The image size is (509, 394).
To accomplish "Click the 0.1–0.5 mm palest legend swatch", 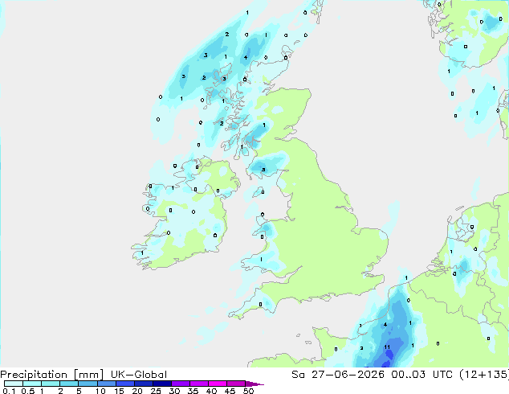I will (14, 384).
